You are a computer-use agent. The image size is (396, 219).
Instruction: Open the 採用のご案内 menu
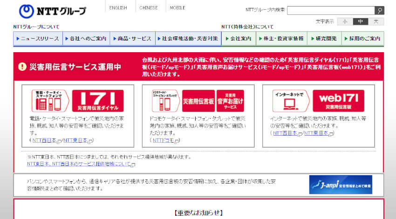click(362, 39)
